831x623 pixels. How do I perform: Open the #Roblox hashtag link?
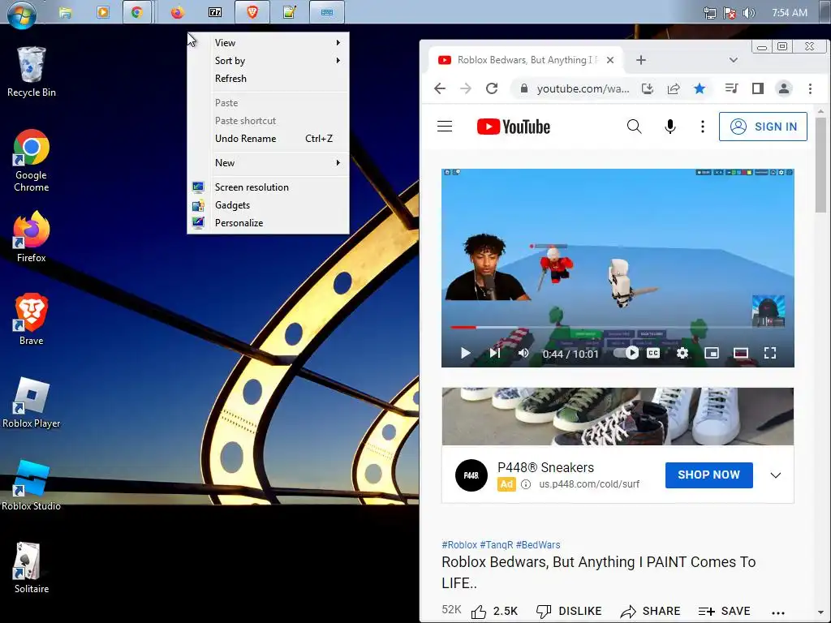[x=459, y=544]
